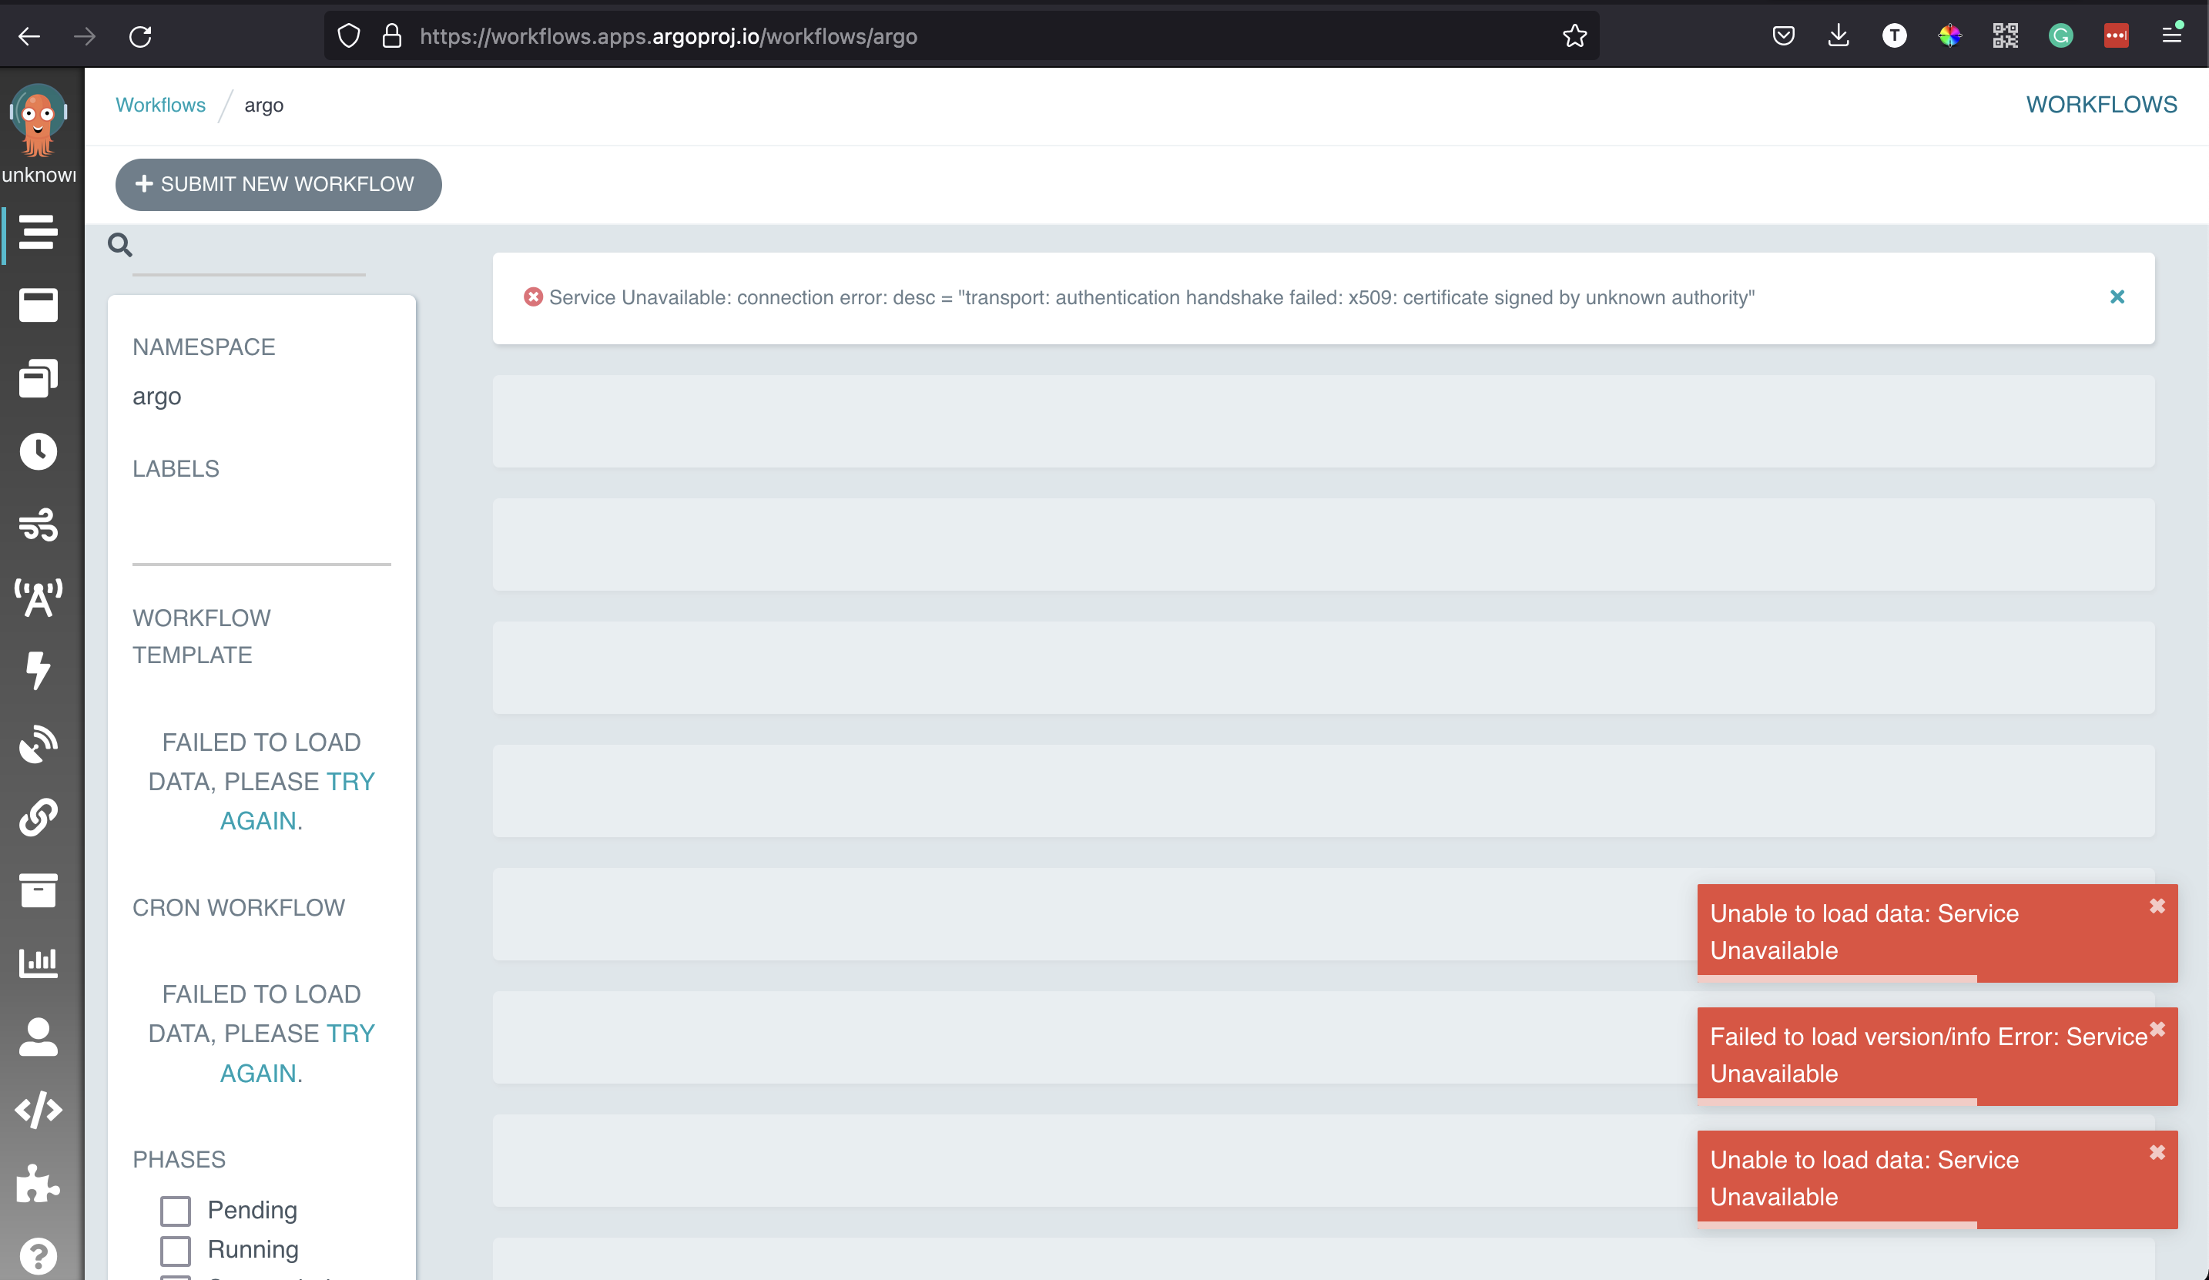This screenshot has width=2209, height=1280.
Task: Check the Running phase filter
Action: [176, 1250]
